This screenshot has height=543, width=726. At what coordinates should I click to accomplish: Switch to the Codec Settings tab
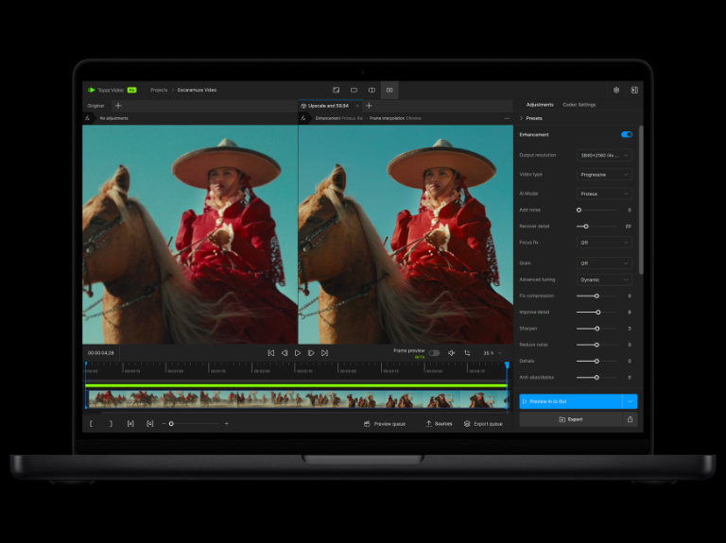tap(579, 105)
